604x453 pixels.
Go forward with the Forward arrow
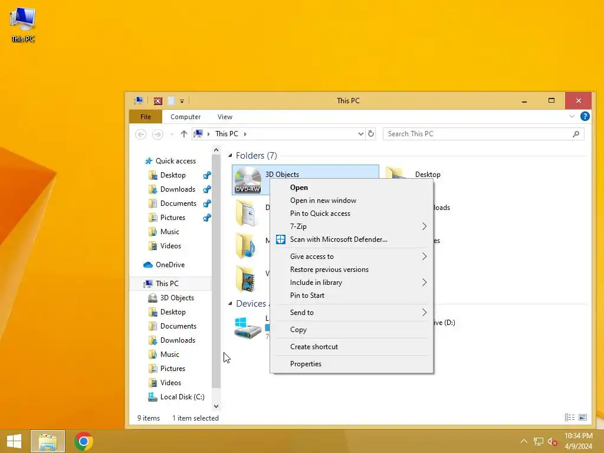coord(157,134)
